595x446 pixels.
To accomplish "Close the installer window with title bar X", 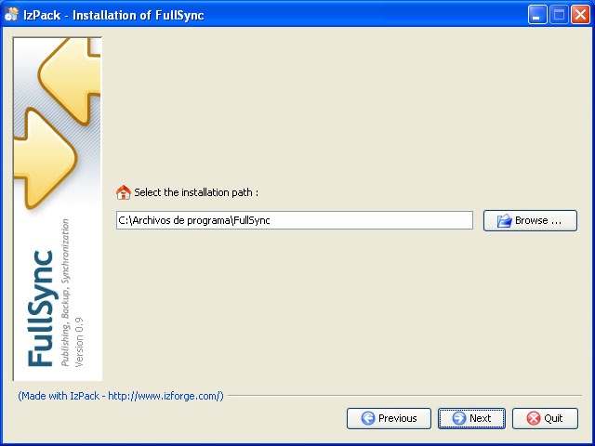I will pos(580,15).
